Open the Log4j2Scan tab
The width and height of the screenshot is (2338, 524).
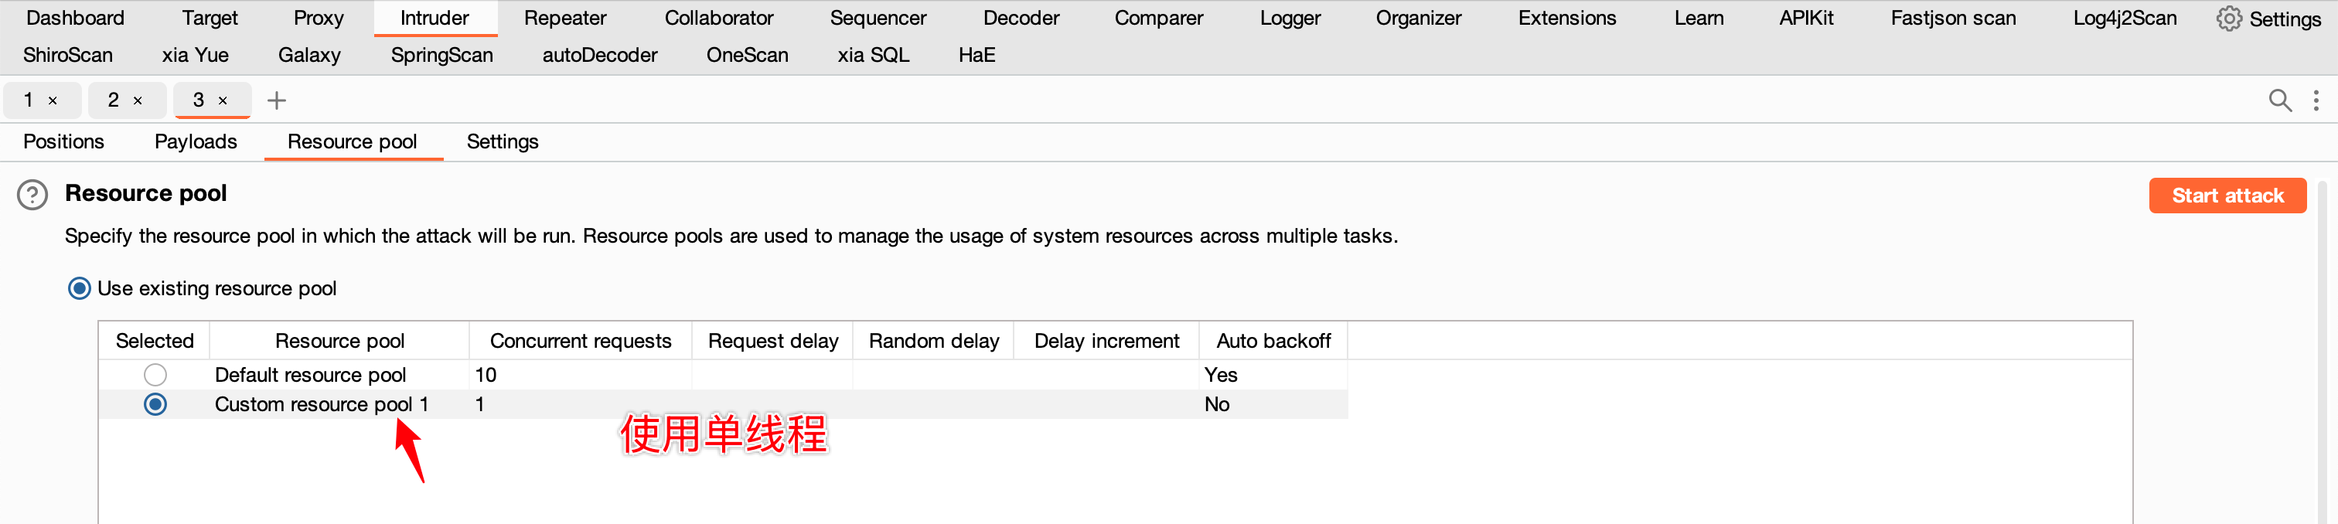pyautogui.click(x=2125, y=18)
